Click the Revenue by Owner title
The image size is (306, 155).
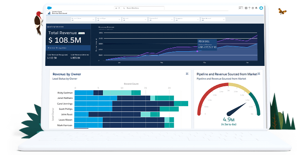67,74
